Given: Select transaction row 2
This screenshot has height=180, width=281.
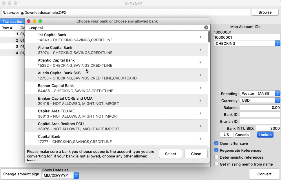Looking at the screenshot, I should point(12,40).
